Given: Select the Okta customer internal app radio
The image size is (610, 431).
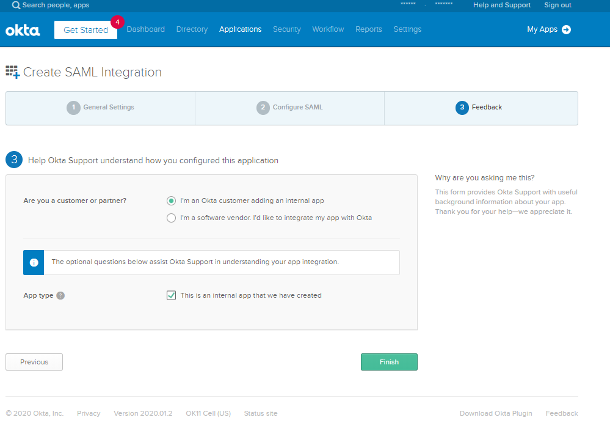Looking at the screenshot, I should (171, 201).
